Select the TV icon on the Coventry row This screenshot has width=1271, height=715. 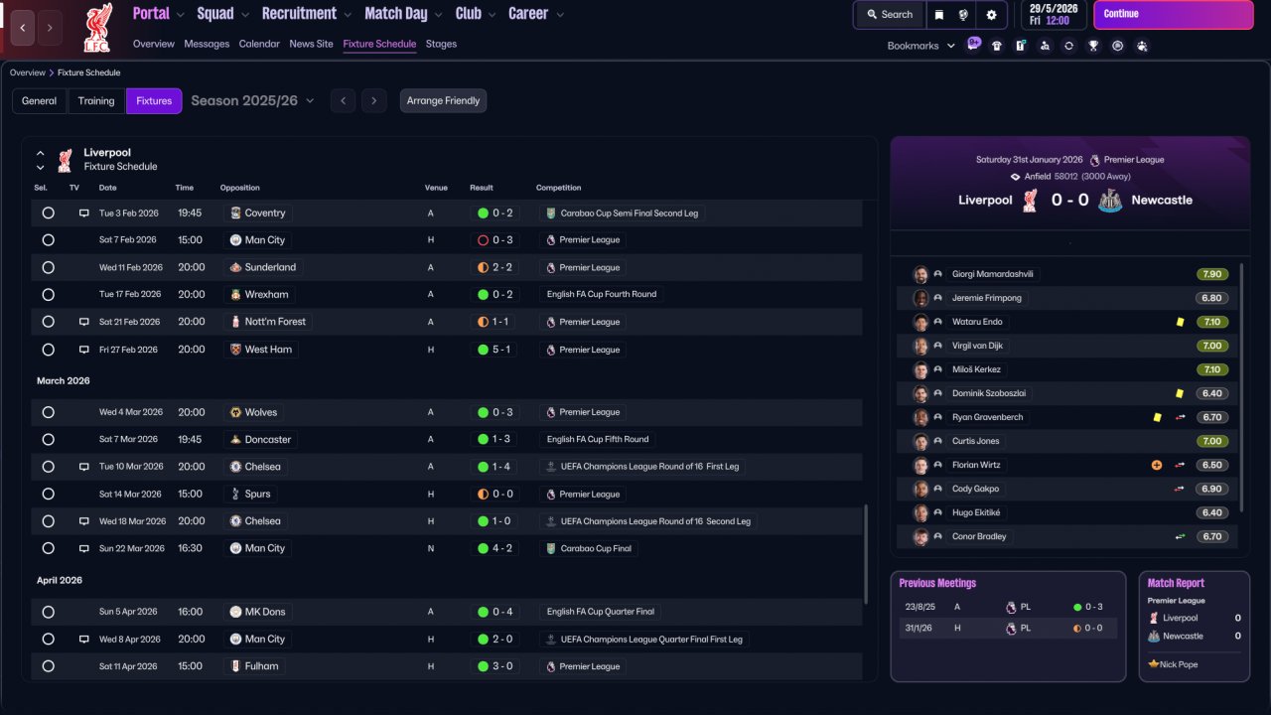click(x=84, y=213)
